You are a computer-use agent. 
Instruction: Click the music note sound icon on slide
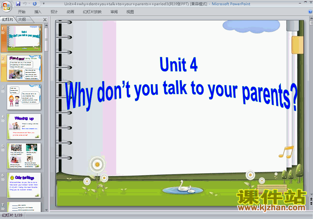tap(286, 152)
